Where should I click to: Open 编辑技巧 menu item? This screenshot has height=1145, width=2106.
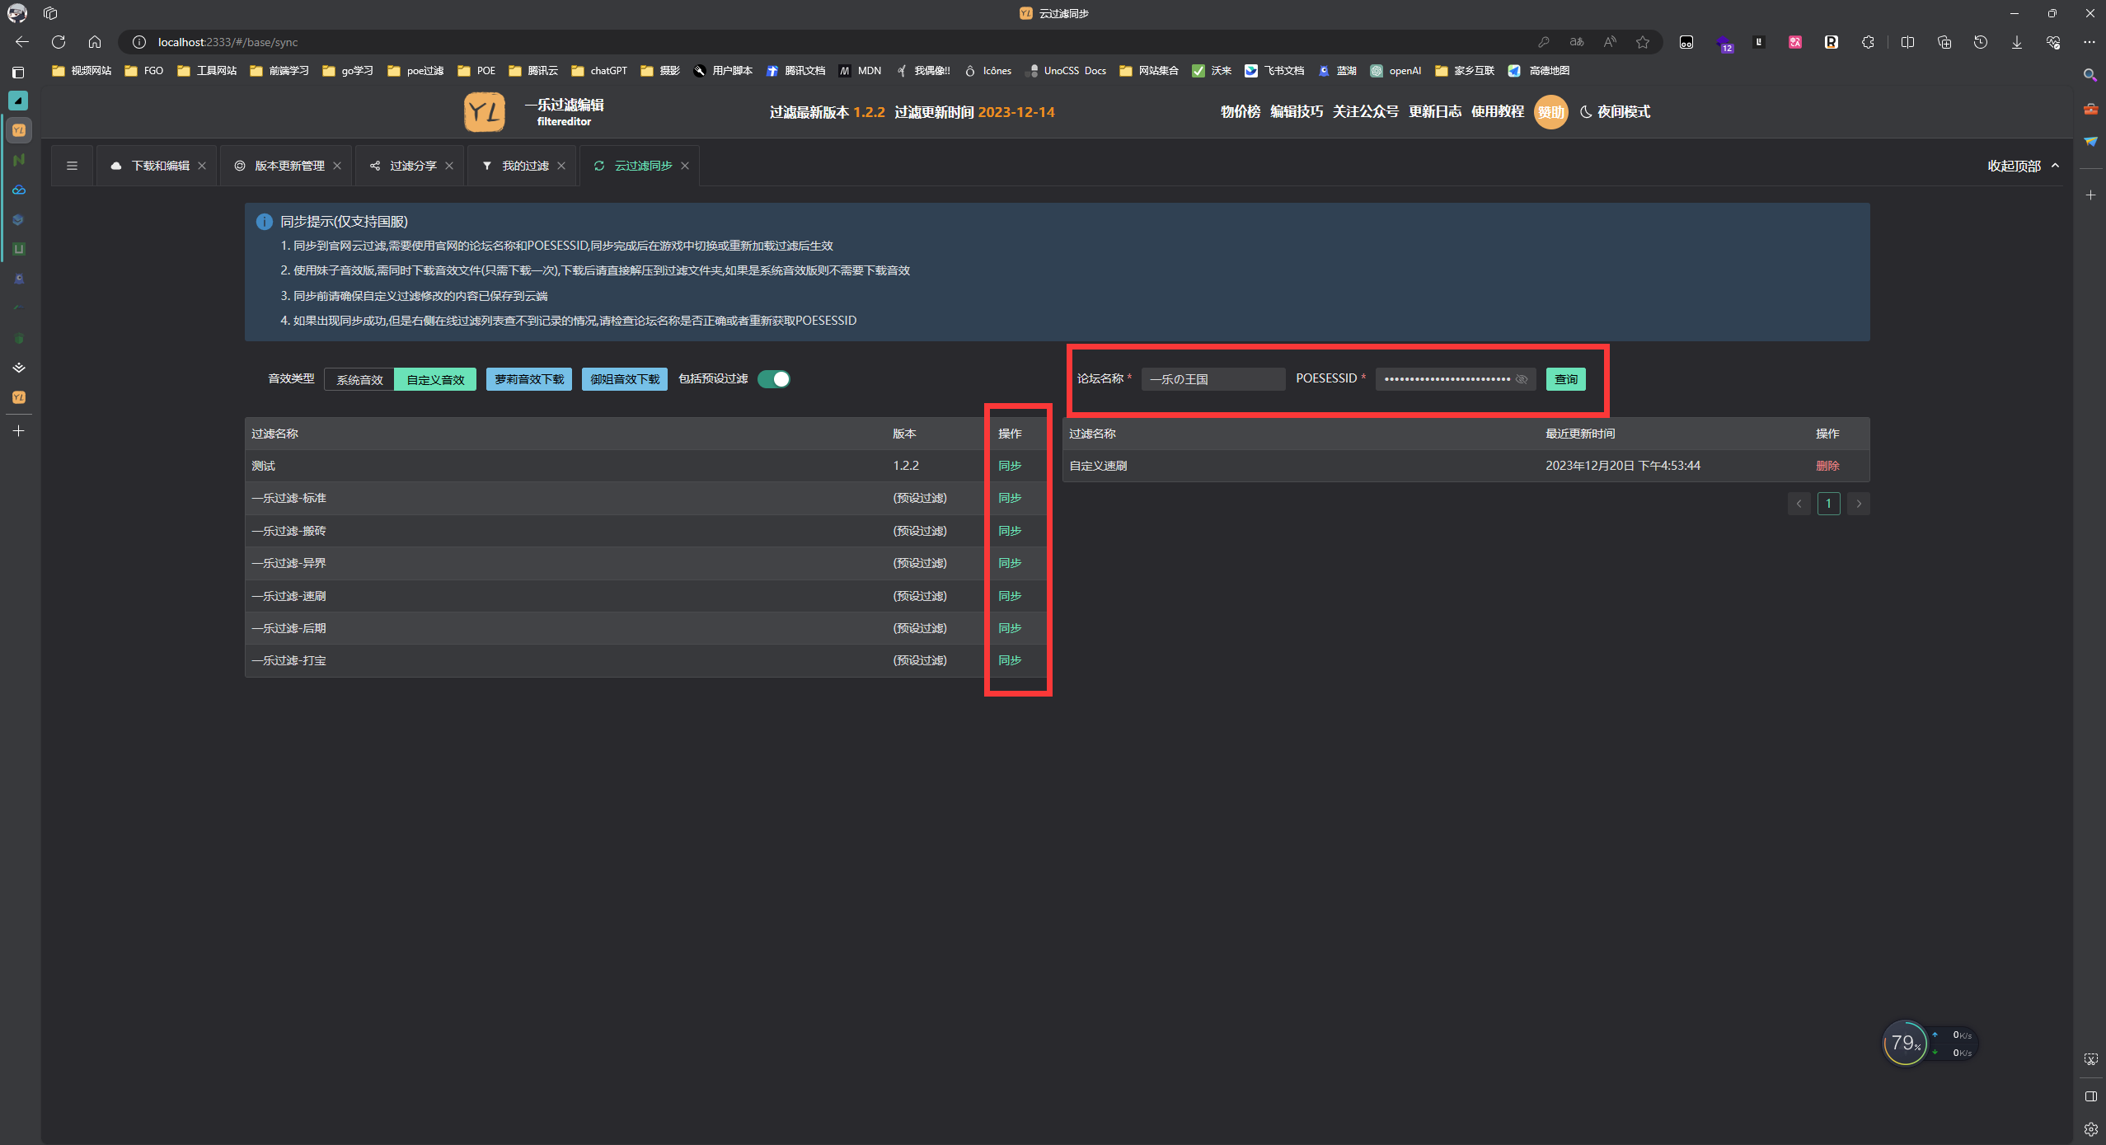(x=1297, y=112)
